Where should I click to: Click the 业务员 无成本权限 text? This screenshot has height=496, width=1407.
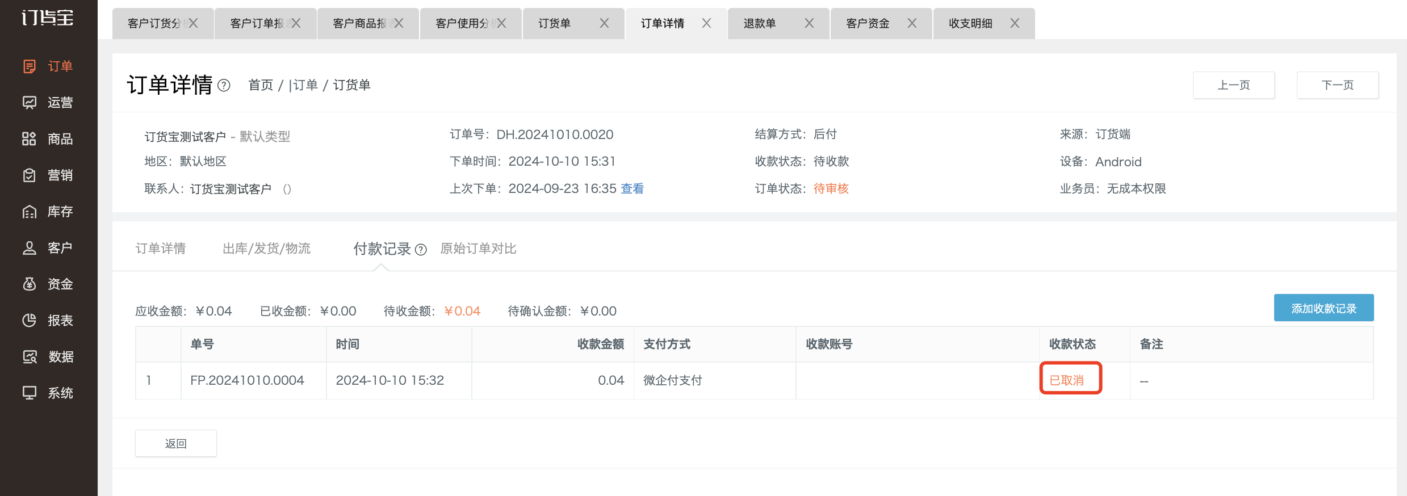1113,189
